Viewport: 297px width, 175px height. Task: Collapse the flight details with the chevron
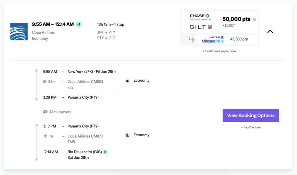270,31
